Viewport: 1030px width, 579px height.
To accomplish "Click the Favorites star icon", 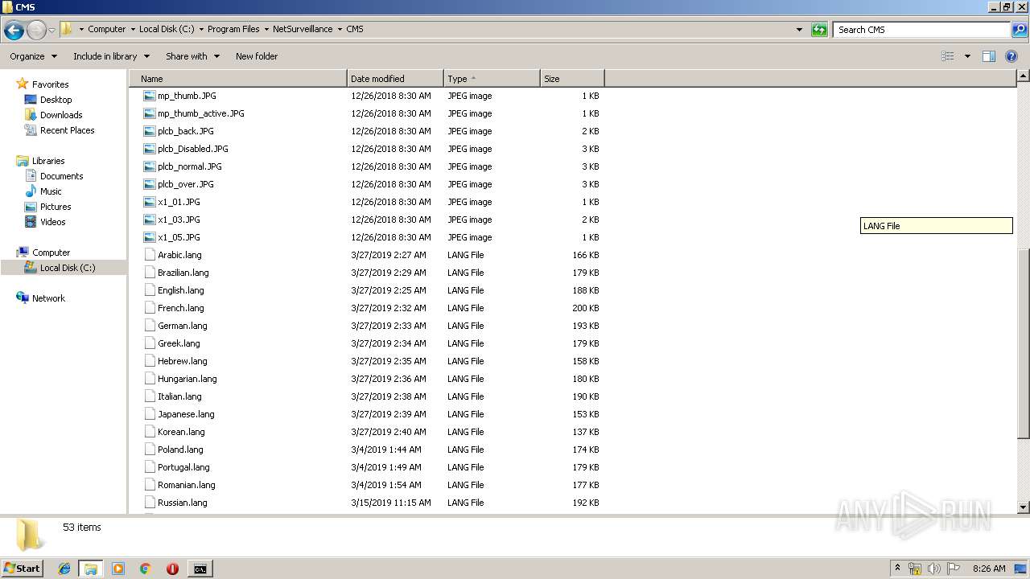I will click(23, 84).
